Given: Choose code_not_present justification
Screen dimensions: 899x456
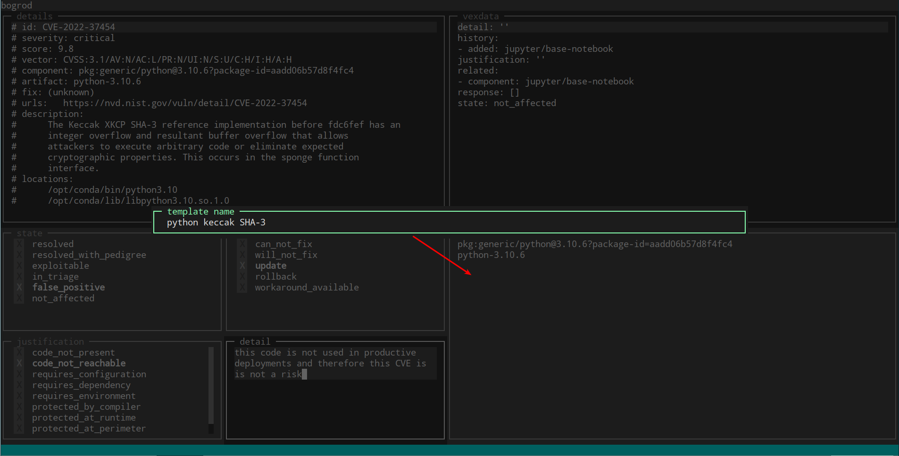Looking at the screenshot, I should (73, 352).
